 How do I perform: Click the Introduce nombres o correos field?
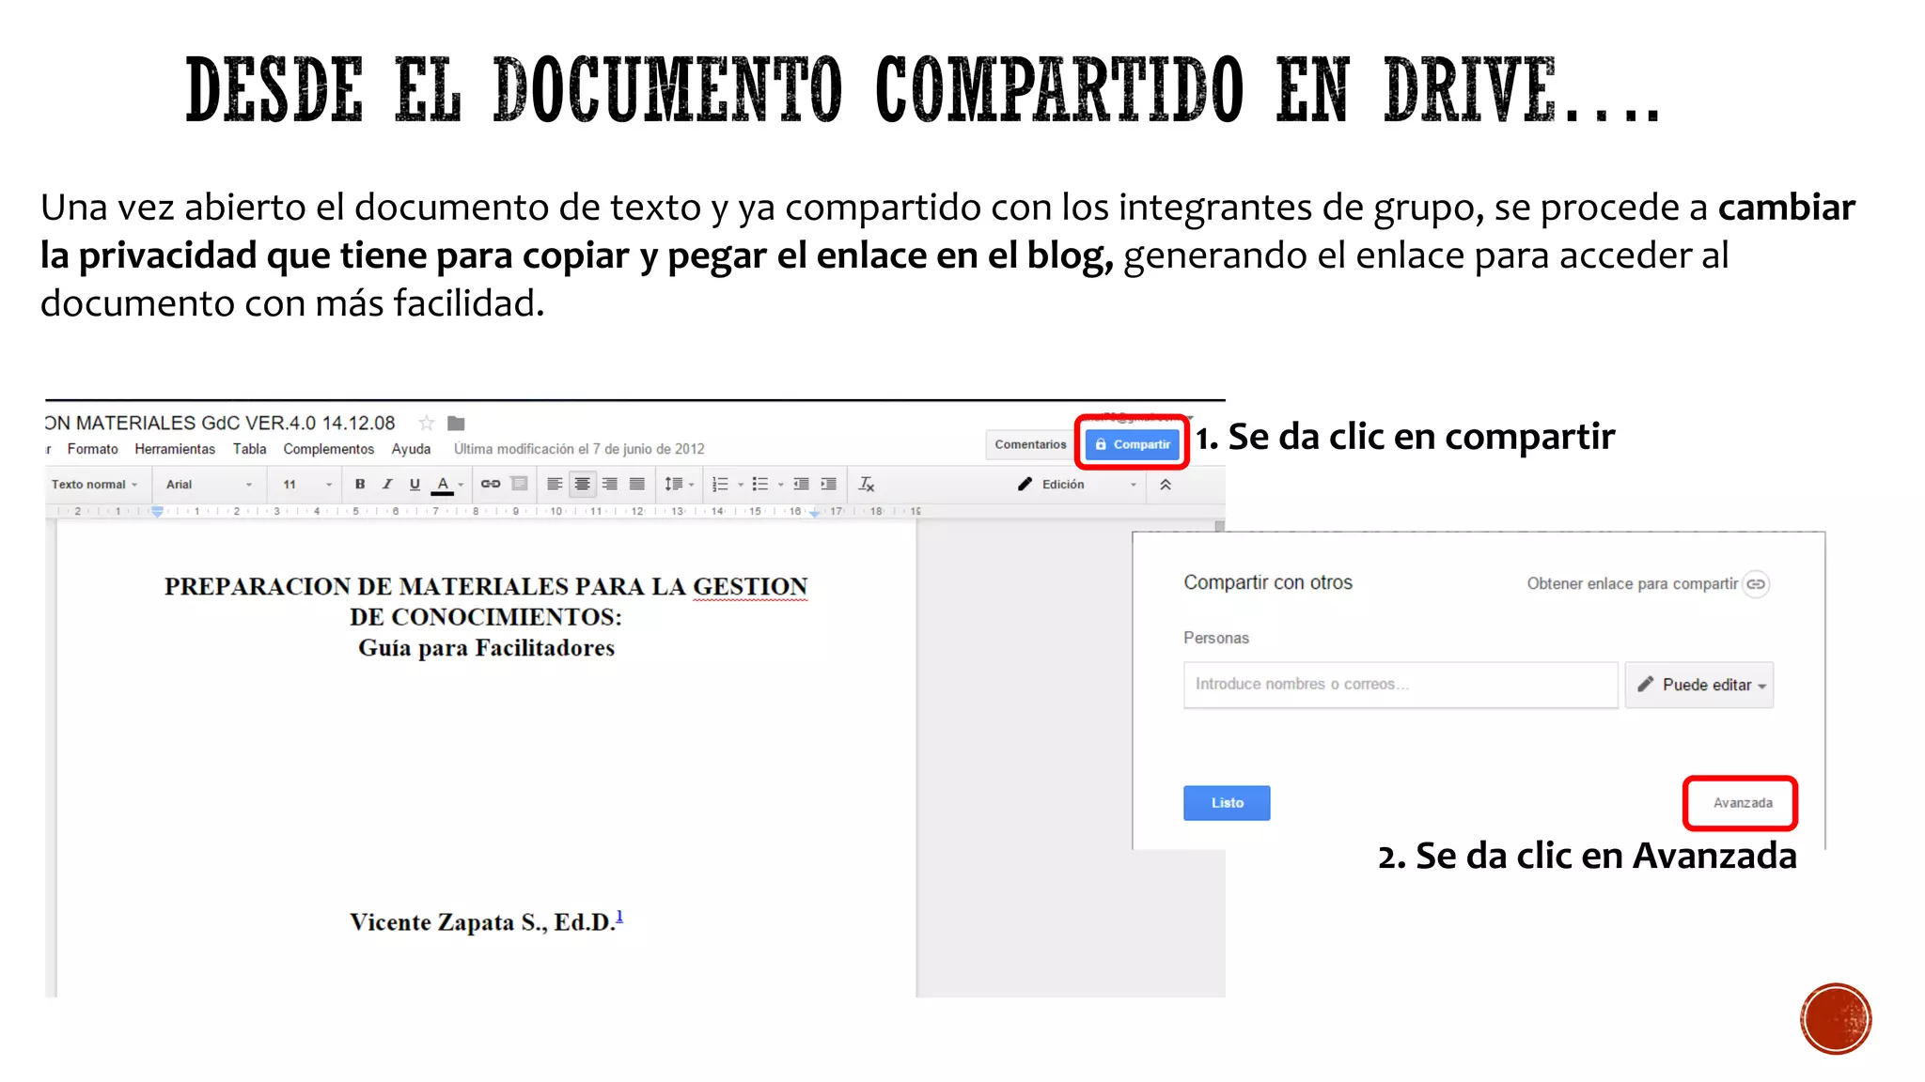point(1401,685)
